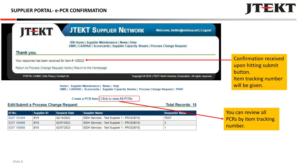297x167 pixels.
Task: Click Create a PCR Item
Action: (85, 99)
